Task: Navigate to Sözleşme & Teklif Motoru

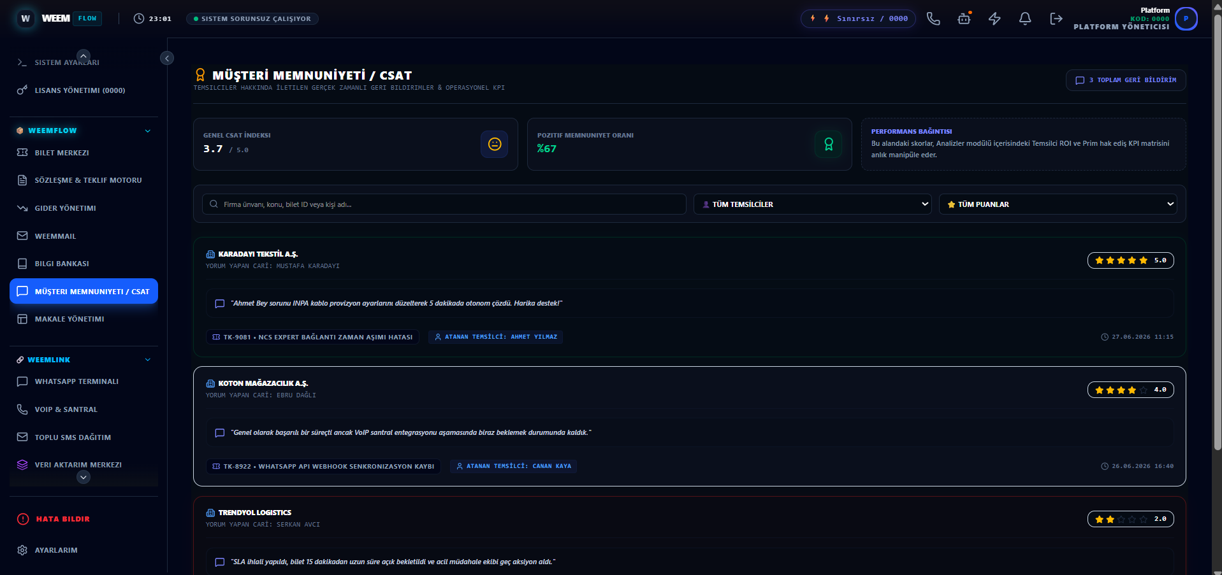Action: [x=84, y=180]
